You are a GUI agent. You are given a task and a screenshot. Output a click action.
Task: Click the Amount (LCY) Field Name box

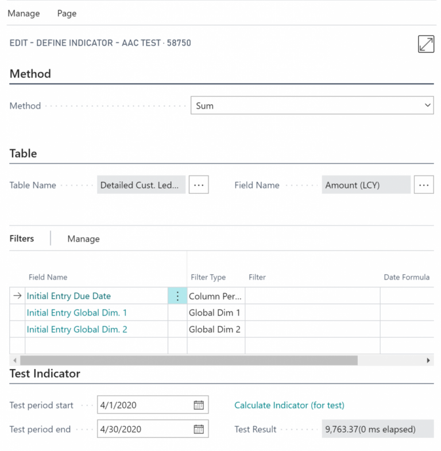pos(366,185)
